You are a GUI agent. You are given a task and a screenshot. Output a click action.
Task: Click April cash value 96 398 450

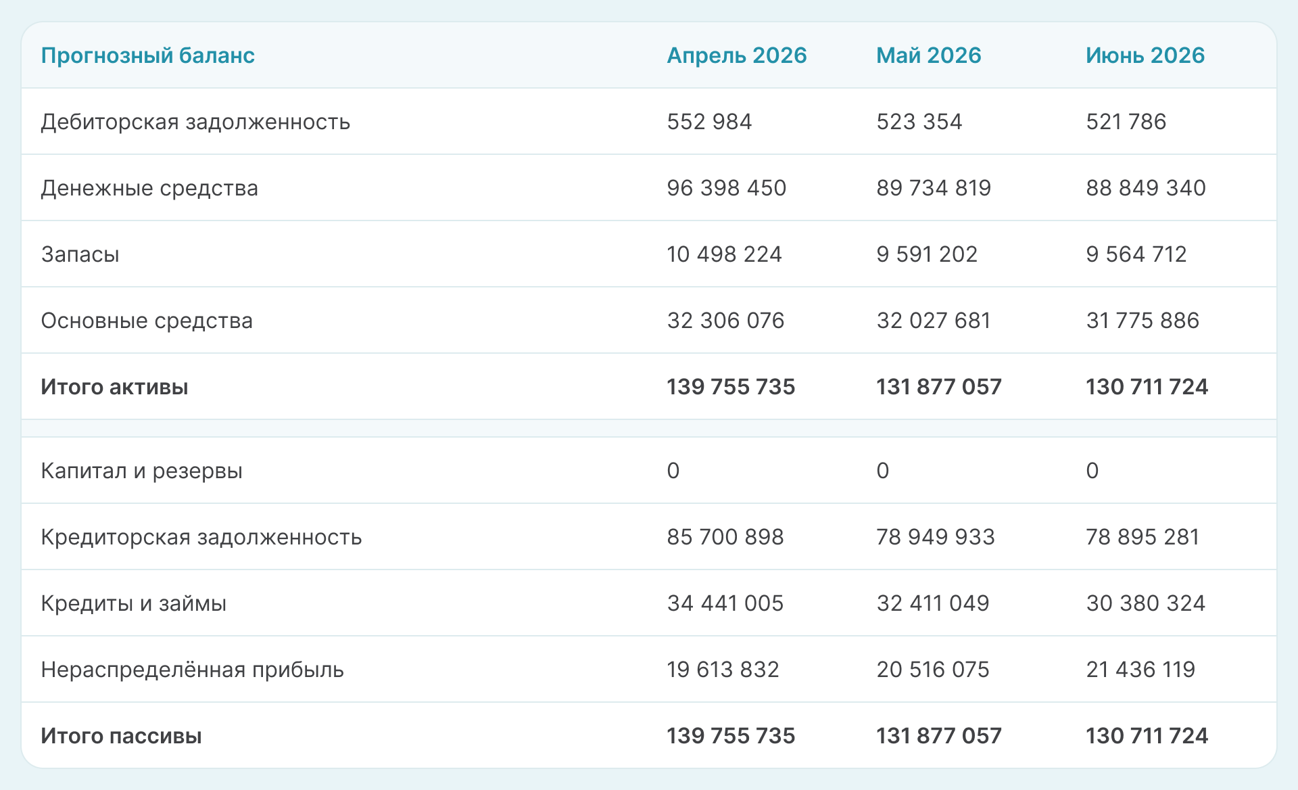pos(726,188)
